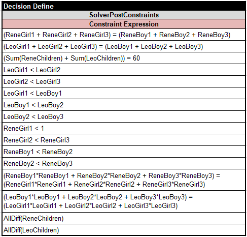Viewport: 247px width, 237px height.
Task: Select the Rene squared sums equation cell
Action: coord(124,180)
